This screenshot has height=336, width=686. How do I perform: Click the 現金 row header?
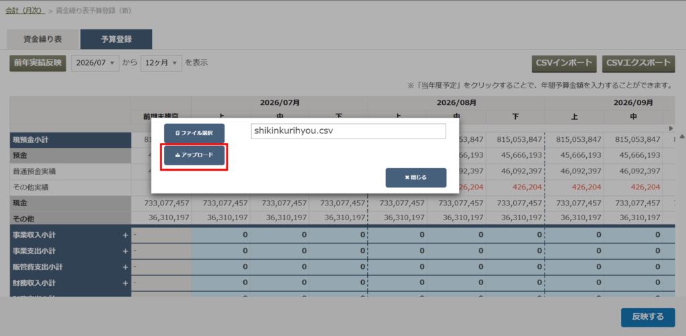click(70, 203)
